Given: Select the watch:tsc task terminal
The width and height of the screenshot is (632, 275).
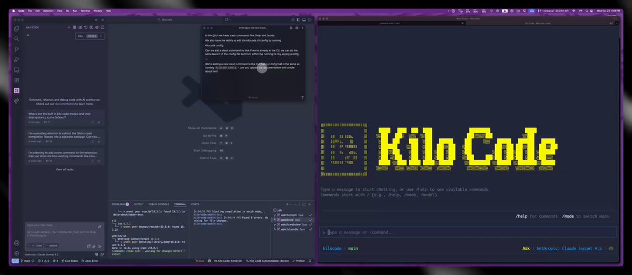Looking at the screenshot, I should [292, 220].
